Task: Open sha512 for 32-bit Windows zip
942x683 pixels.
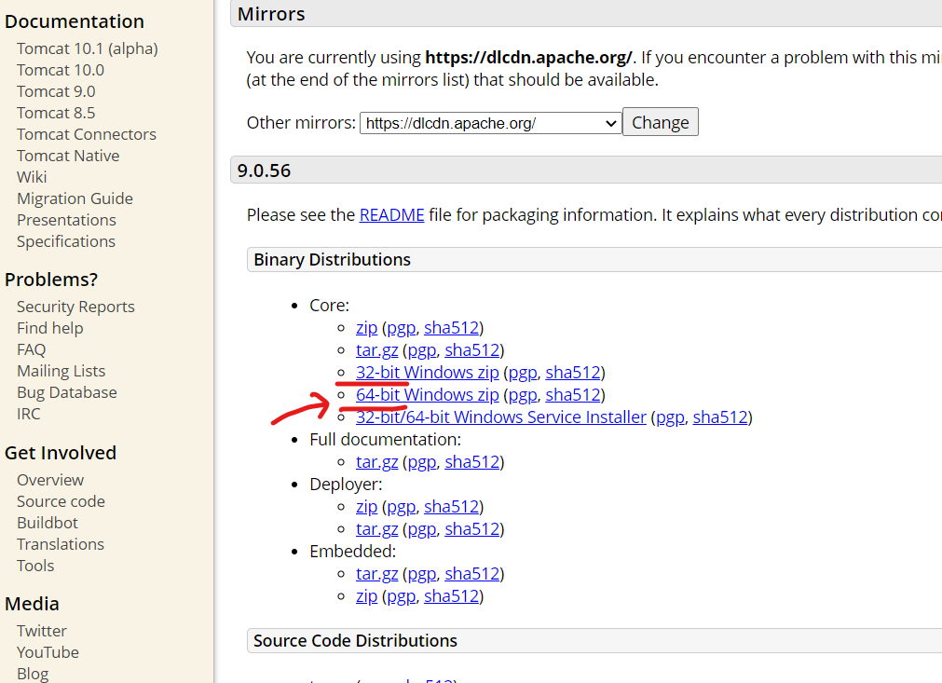Action: [x=573, y=373]
